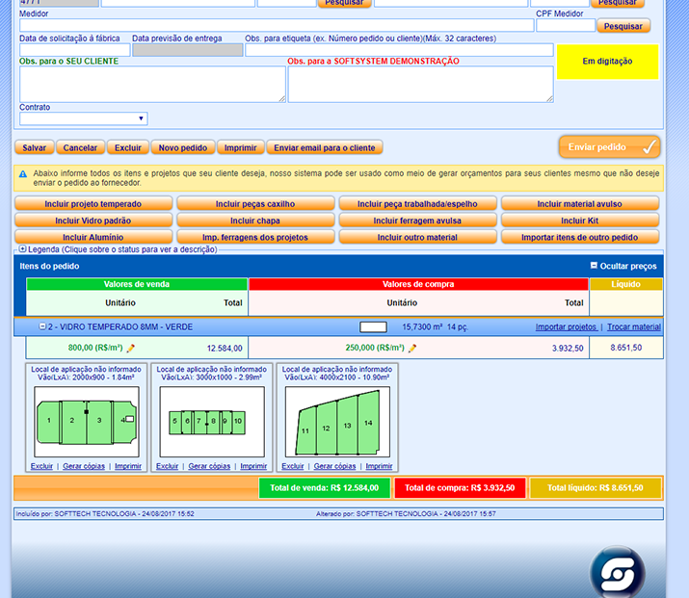This screenshot has width=689, height=598.
Task: Click the Trocar material link
Action: click(633, 327)
